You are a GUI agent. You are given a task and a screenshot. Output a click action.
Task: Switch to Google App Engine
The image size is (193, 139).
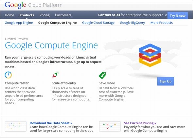click(19, 23)
